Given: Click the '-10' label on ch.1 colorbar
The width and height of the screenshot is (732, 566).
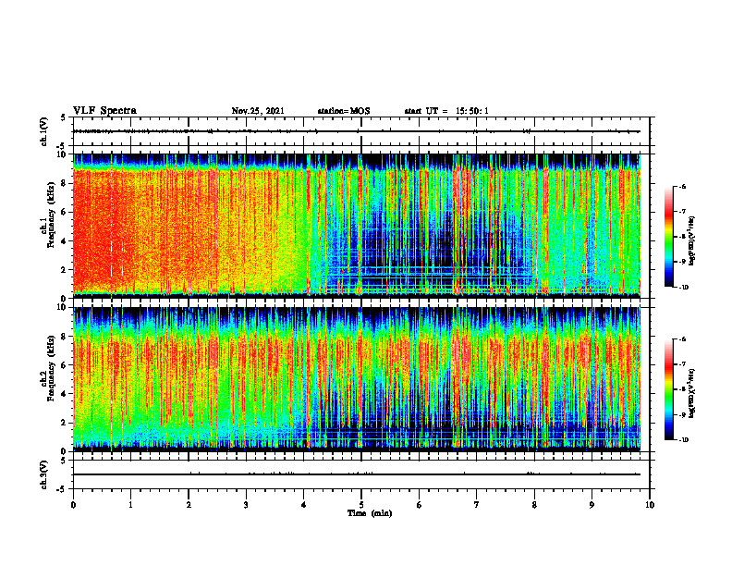Looking at the screenshot, I should coord(683,287).
